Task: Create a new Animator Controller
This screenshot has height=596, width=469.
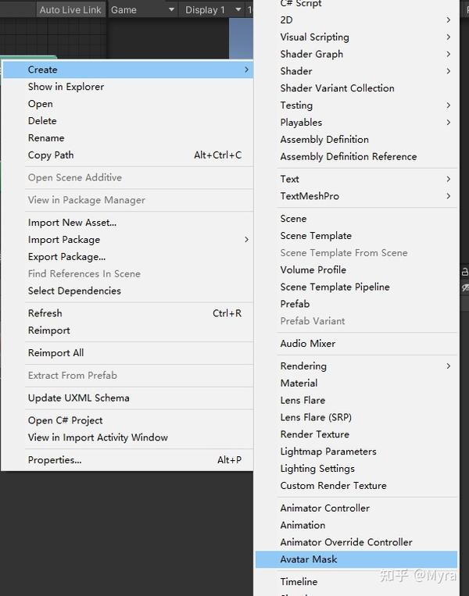Action: pyautogui.click(x=325, y=508)
